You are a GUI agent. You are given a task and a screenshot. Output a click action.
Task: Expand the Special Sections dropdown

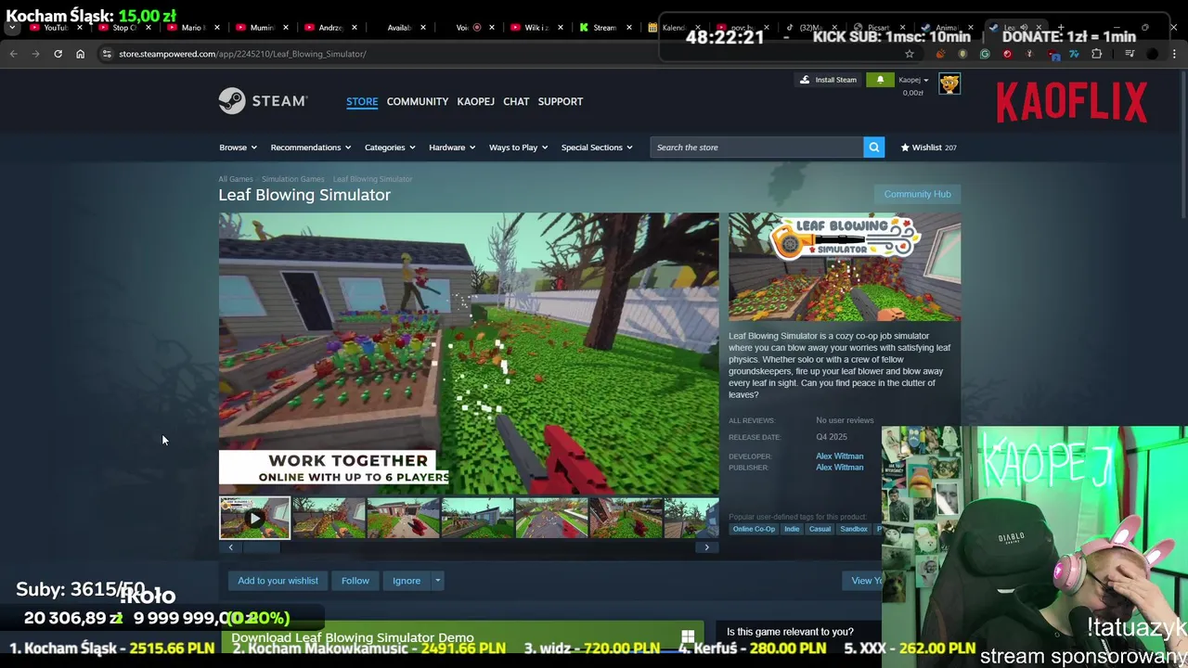pos(596,148)
